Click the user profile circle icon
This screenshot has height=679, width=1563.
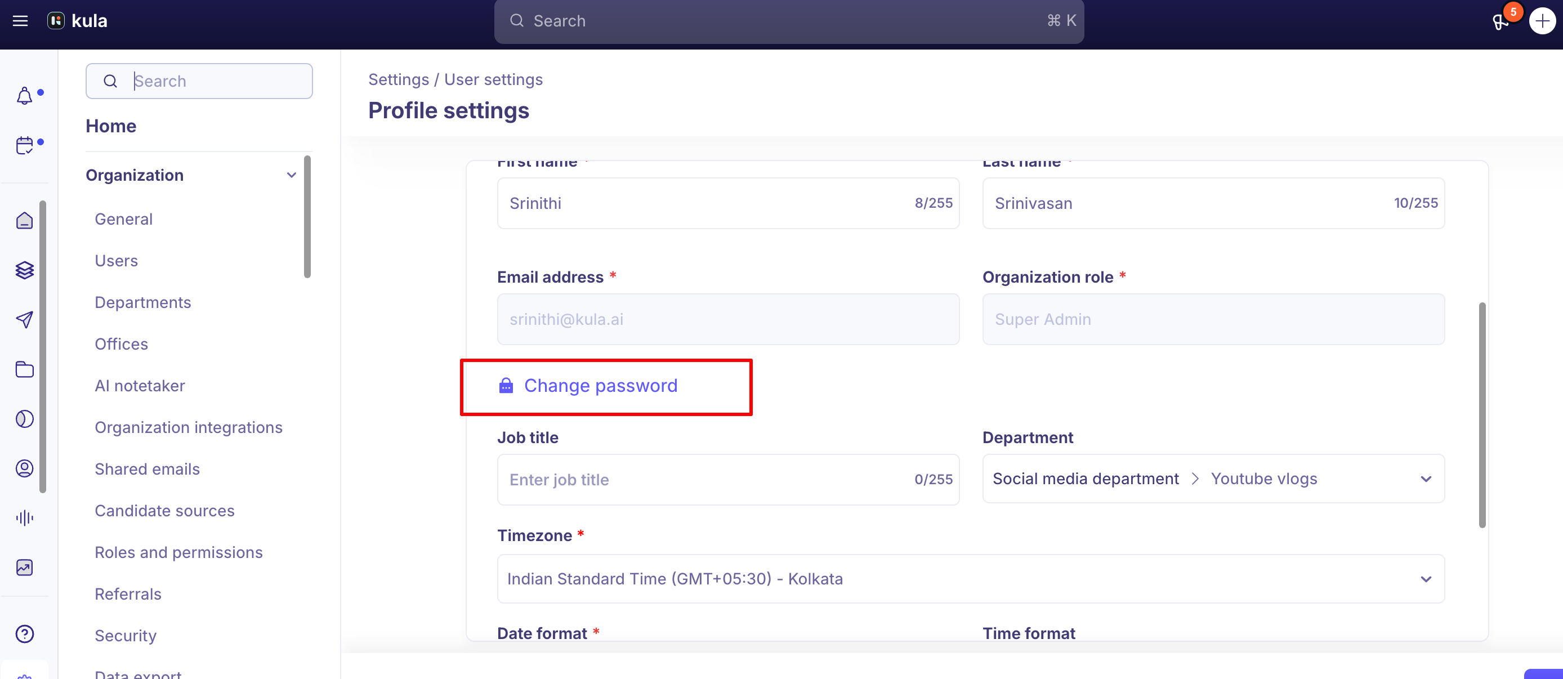coord(24,468)
